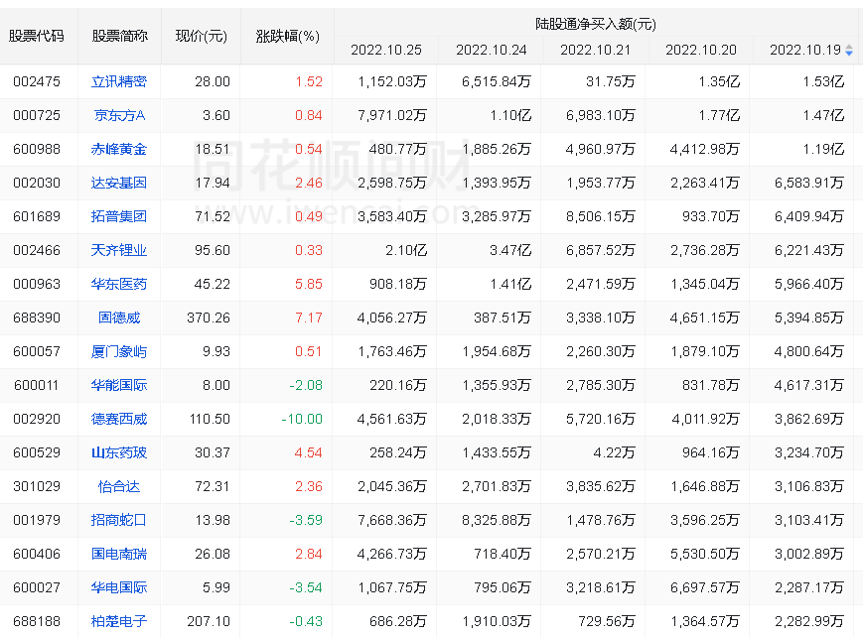Click the change percentage -10.00

tap(302, 419)
